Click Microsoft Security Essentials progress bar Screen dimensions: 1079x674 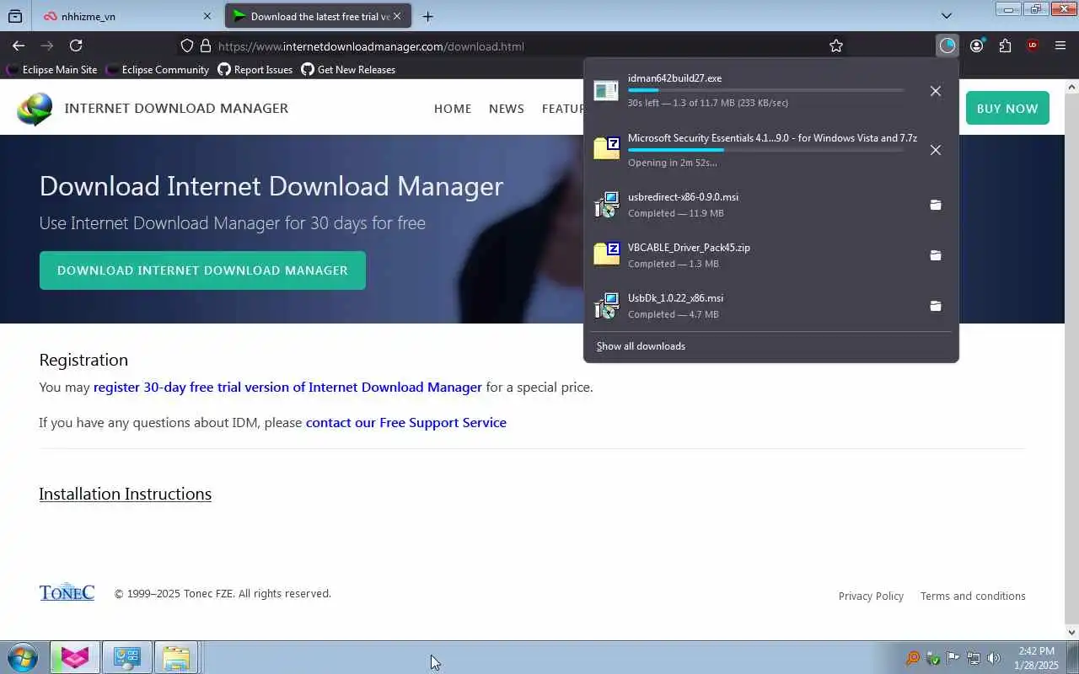coord(765,150)
